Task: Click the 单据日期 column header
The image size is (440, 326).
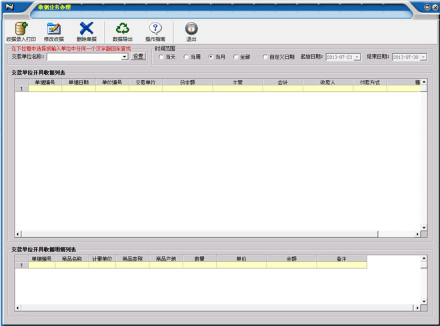Action: pos(79,82)
